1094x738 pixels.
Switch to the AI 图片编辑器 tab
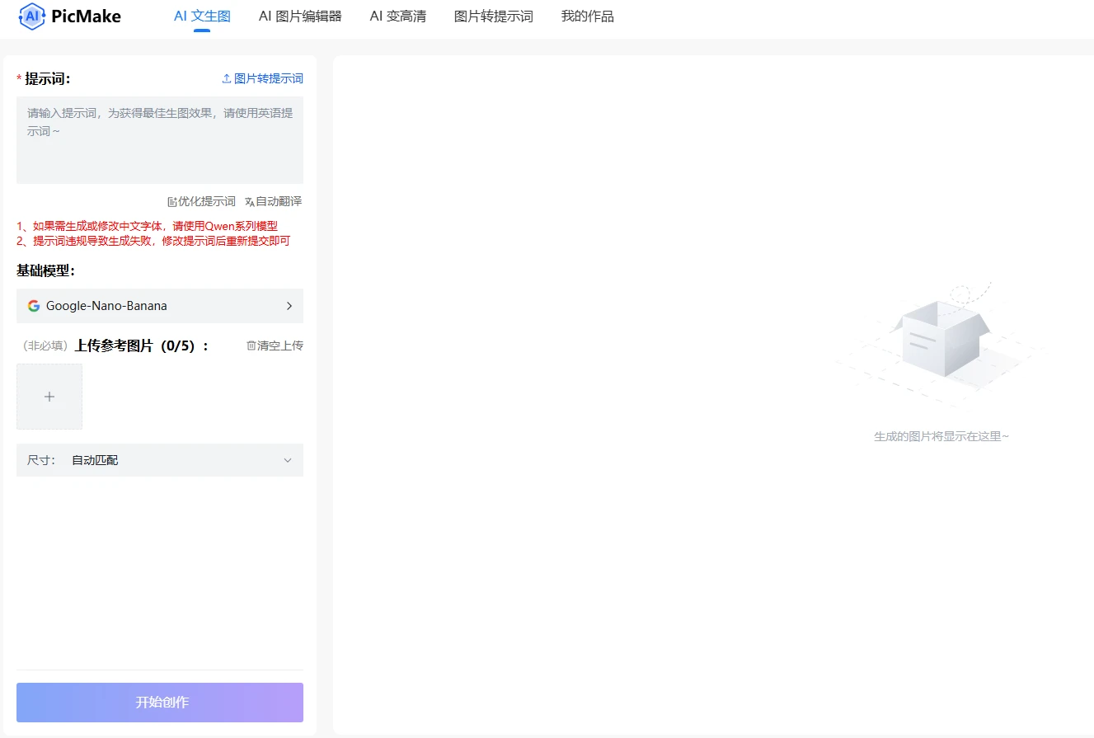click(x=300, y=16)
